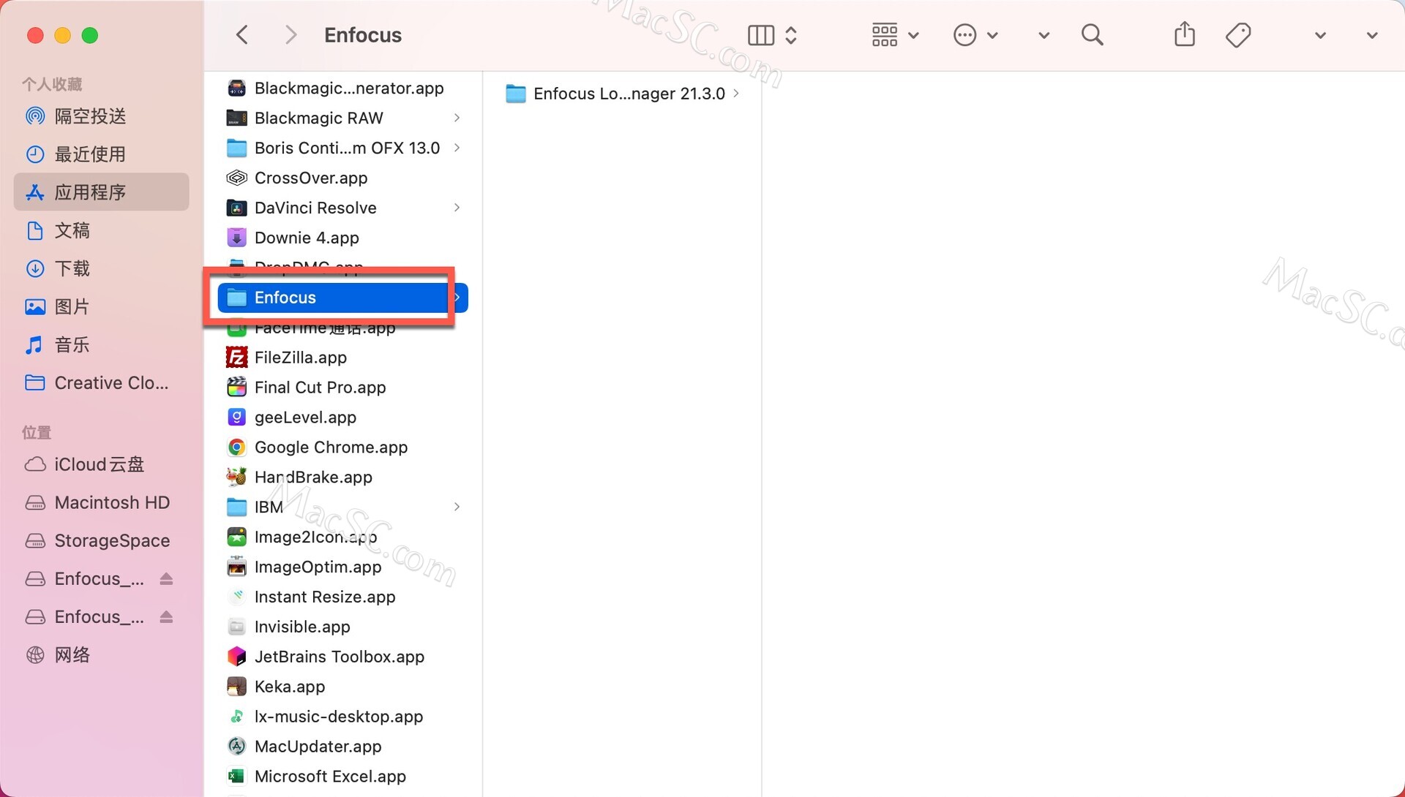Expand Enfocus Lo...nager 21.3.0 chevron
The height and width of the screenshot is (797, 1405).
click(736, 94)
